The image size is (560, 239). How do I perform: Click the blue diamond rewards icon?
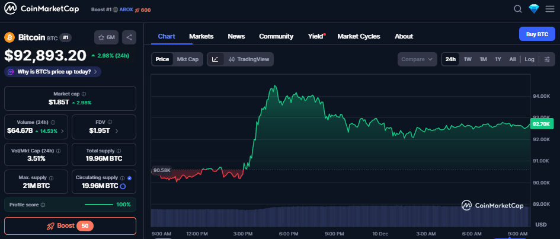pos(533,9)
